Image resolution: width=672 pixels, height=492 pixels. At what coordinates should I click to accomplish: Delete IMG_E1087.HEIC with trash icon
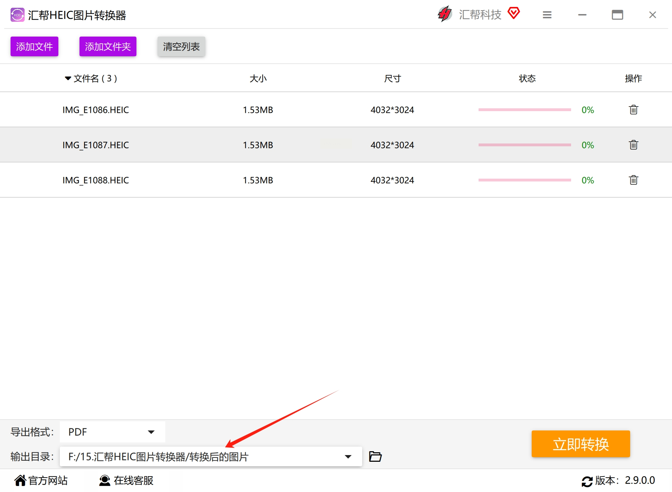point(633,145)
